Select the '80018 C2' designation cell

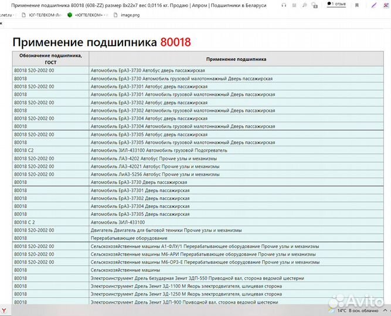tap(50, 150)
